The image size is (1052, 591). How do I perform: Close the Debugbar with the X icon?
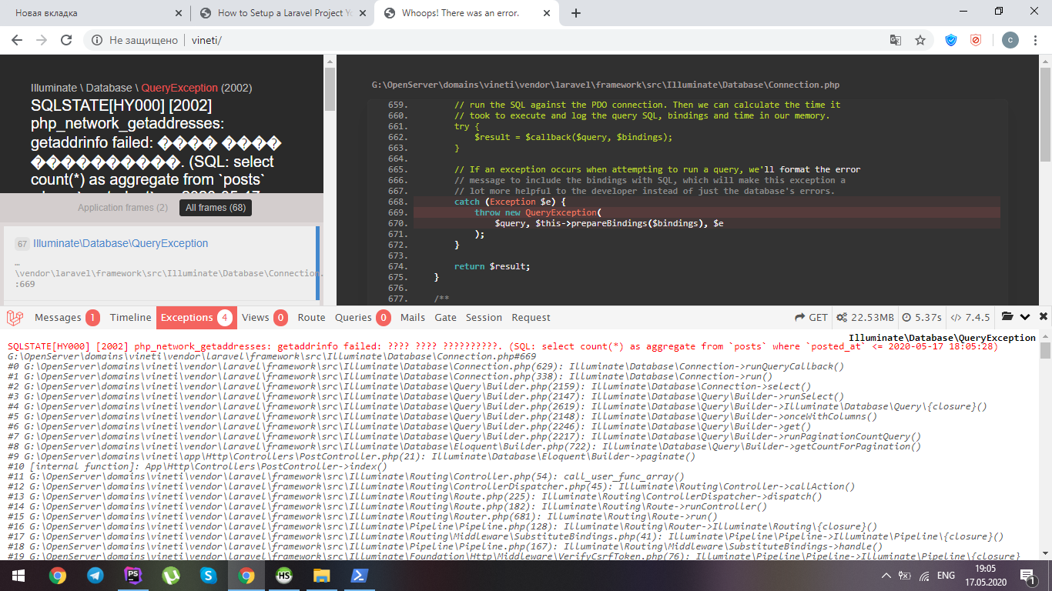tap(1044, 316)
